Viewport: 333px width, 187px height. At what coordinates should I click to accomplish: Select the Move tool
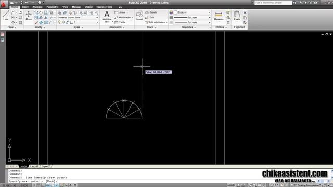coord(29,16)
